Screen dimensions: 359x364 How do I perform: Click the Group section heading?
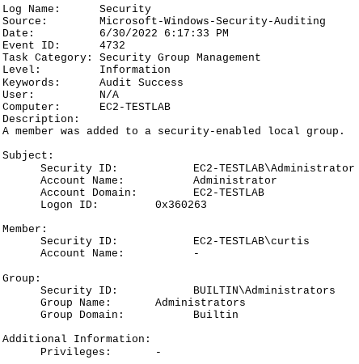click(22, 278)
